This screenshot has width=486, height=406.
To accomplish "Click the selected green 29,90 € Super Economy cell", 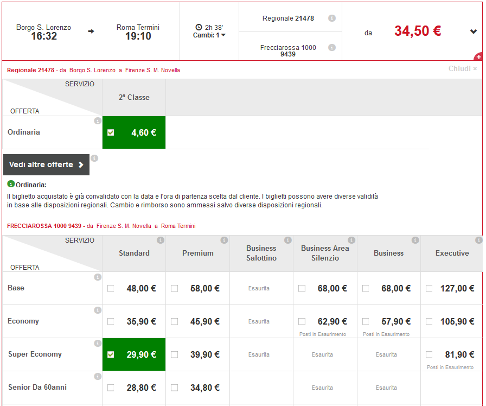I will 133,354.
